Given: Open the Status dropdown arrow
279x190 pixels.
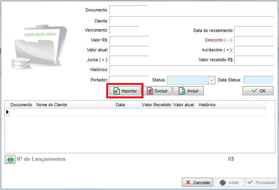Looking at the screenshot, I should tap(211, 80).
